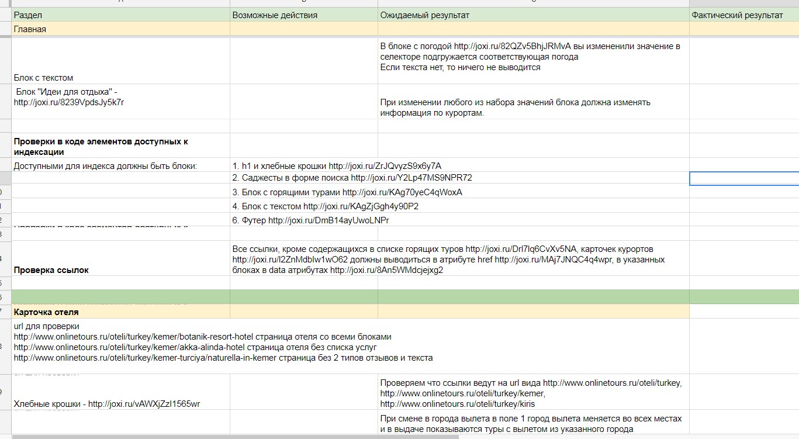Select the 'Карточка отеля' section cell
799x439 pixels.
[121, 312]
